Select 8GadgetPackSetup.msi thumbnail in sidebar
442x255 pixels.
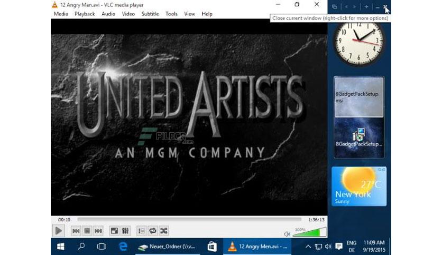359,97
